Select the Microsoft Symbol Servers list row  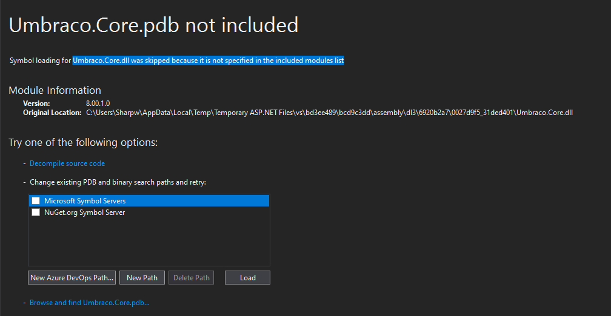point(149,201)
